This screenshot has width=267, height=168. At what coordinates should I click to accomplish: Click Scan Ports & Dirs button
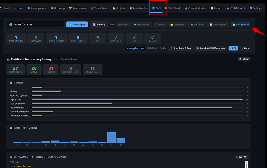coord(180,48)
